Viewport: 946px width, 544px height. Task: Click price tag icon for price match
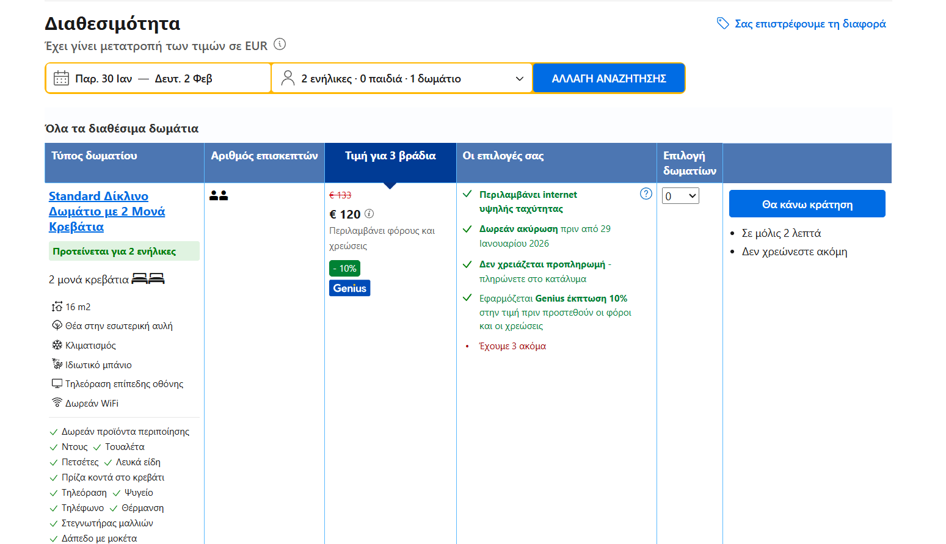(x=722, y=24)
